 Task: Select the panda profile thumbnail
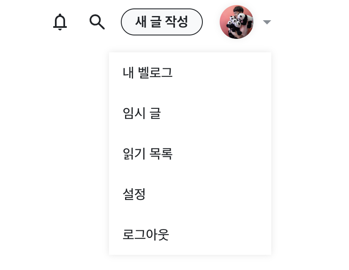pyautogui.click(x=237, y=22)
